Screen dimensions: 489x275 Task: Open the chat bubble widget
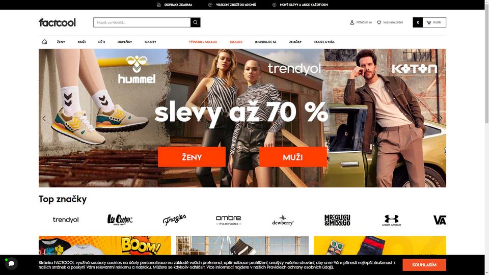coord(11,263)
